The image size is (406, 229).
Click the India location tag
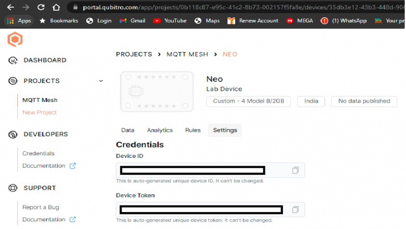coord(311,101)
